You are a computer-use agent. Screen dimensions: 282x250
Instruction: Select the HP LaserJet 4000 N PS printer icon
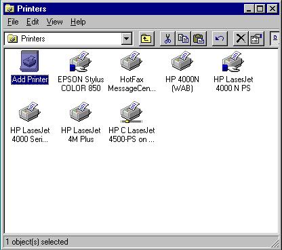[233, 61]
